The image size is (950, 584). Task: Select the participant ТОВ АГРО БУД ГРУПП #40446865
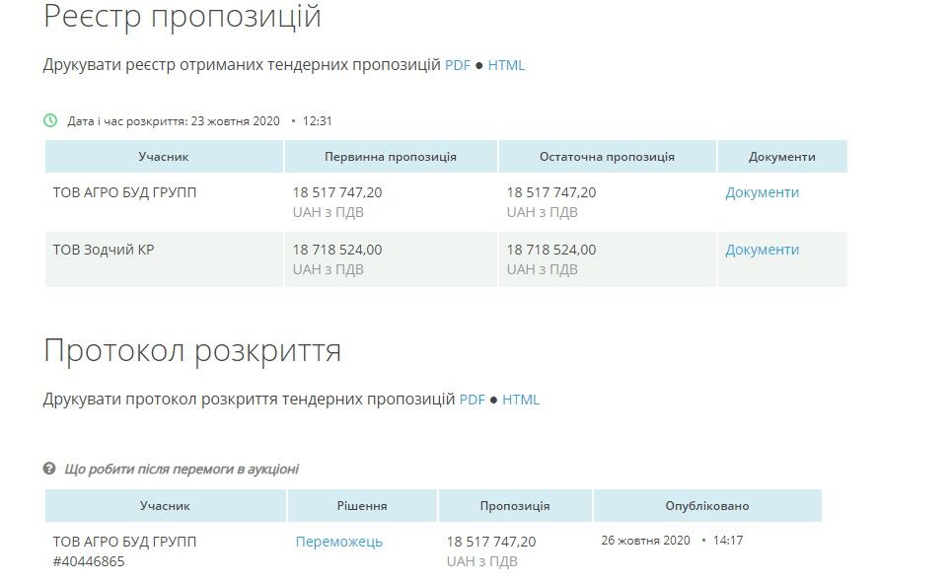pos(123,550)
